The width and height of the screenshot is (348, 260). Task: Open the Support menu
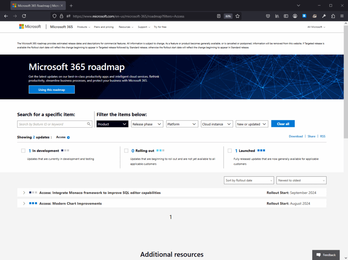(144, 27)
